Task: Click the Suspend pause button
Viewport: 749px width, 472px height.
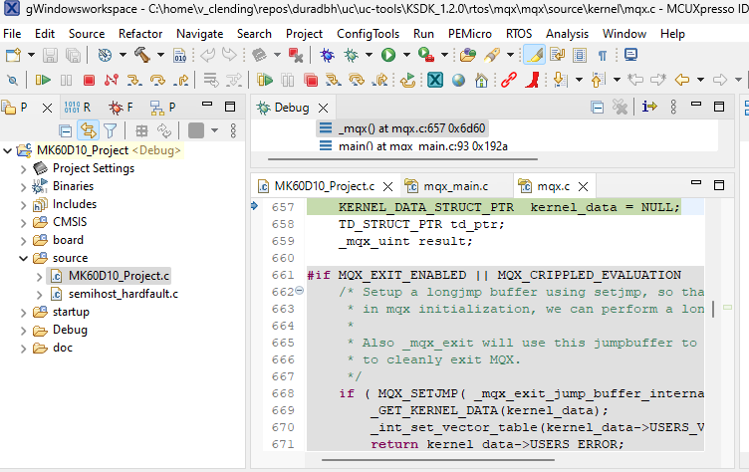Action: (66, 81)
